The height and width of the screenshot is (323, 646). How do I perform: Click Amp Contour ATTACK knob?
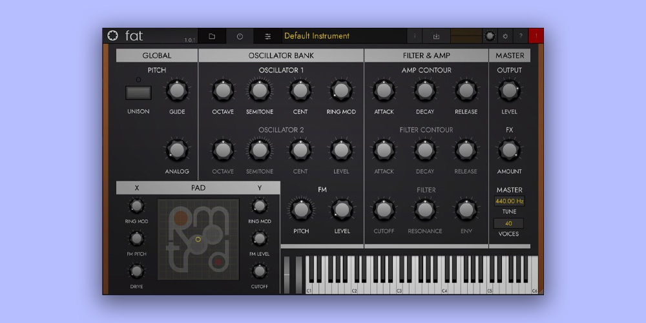point(384,90)
